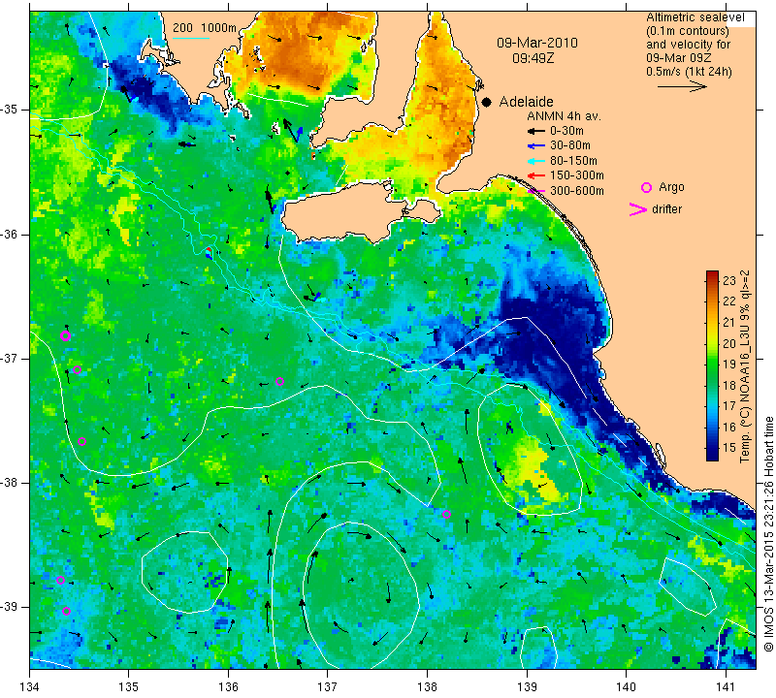Click the cyan isobath legend line under 200 1000m
Image resolution: width=776 pixels, height=698 pixels.
191,38
